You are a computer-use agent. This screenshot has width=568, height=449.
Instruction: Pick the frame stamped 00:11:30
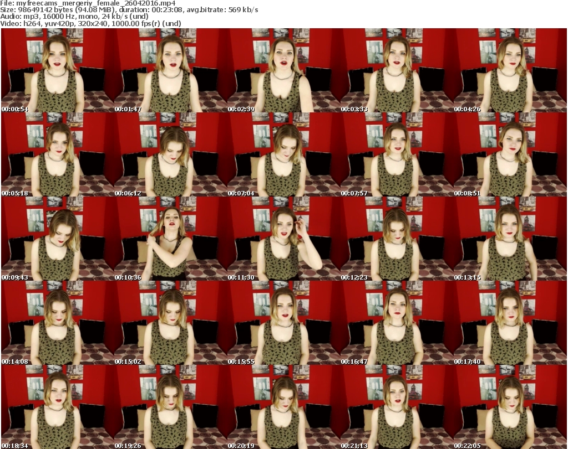283,239
